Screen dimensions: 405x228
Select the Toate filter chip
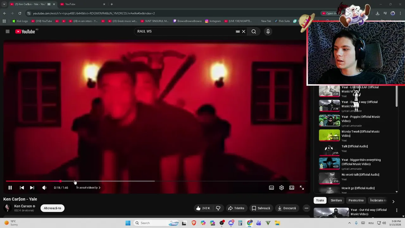pyautogui.click(x=320, y=200)
